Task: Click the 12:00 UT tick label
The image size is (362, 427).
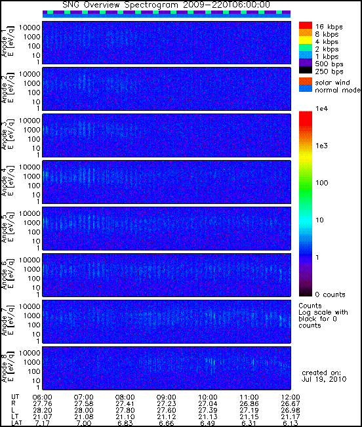Action: 291,397
